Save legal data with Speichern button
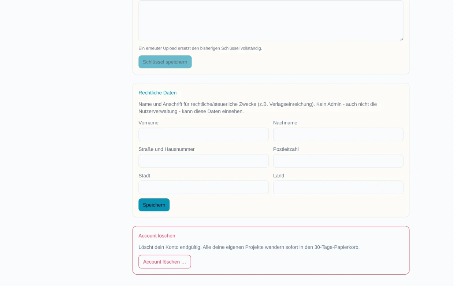 coord(154,205)
